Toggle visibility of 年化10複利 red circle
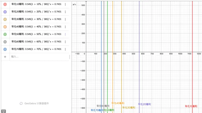 5,4
